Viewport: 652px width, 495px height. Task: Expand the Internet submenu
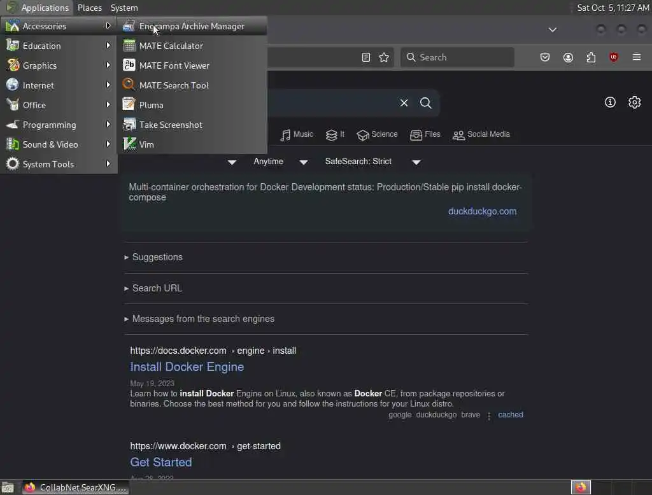click(59, 85)
